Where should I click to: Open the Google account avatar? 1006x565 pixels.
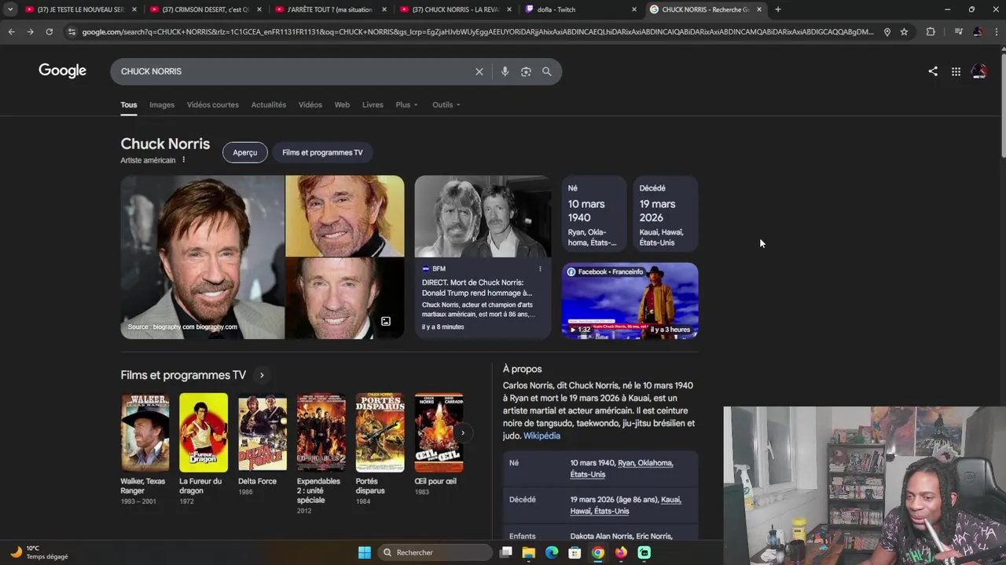coord(979,71)
